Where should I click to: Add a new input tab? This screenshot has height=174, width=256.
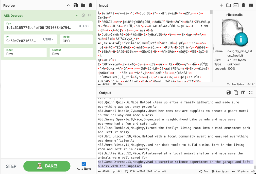(x=221, y=5)
